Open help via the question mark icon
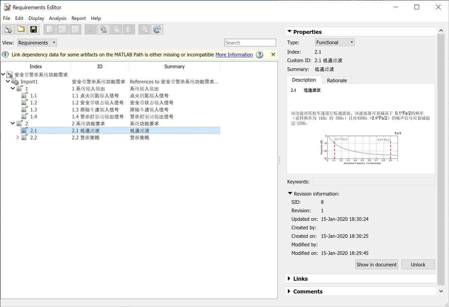This screenshot has height=307, width=449. 259,55
